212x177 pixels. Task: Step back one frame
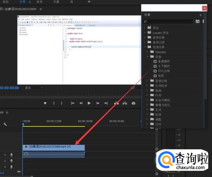pyautogui.click(x=81, y=103)
